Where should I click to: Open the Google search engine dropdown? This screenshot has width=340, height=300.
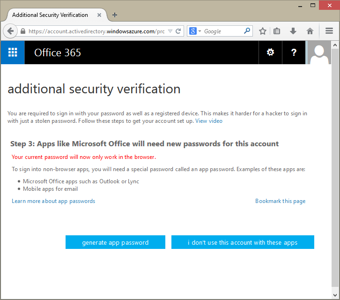194,31
